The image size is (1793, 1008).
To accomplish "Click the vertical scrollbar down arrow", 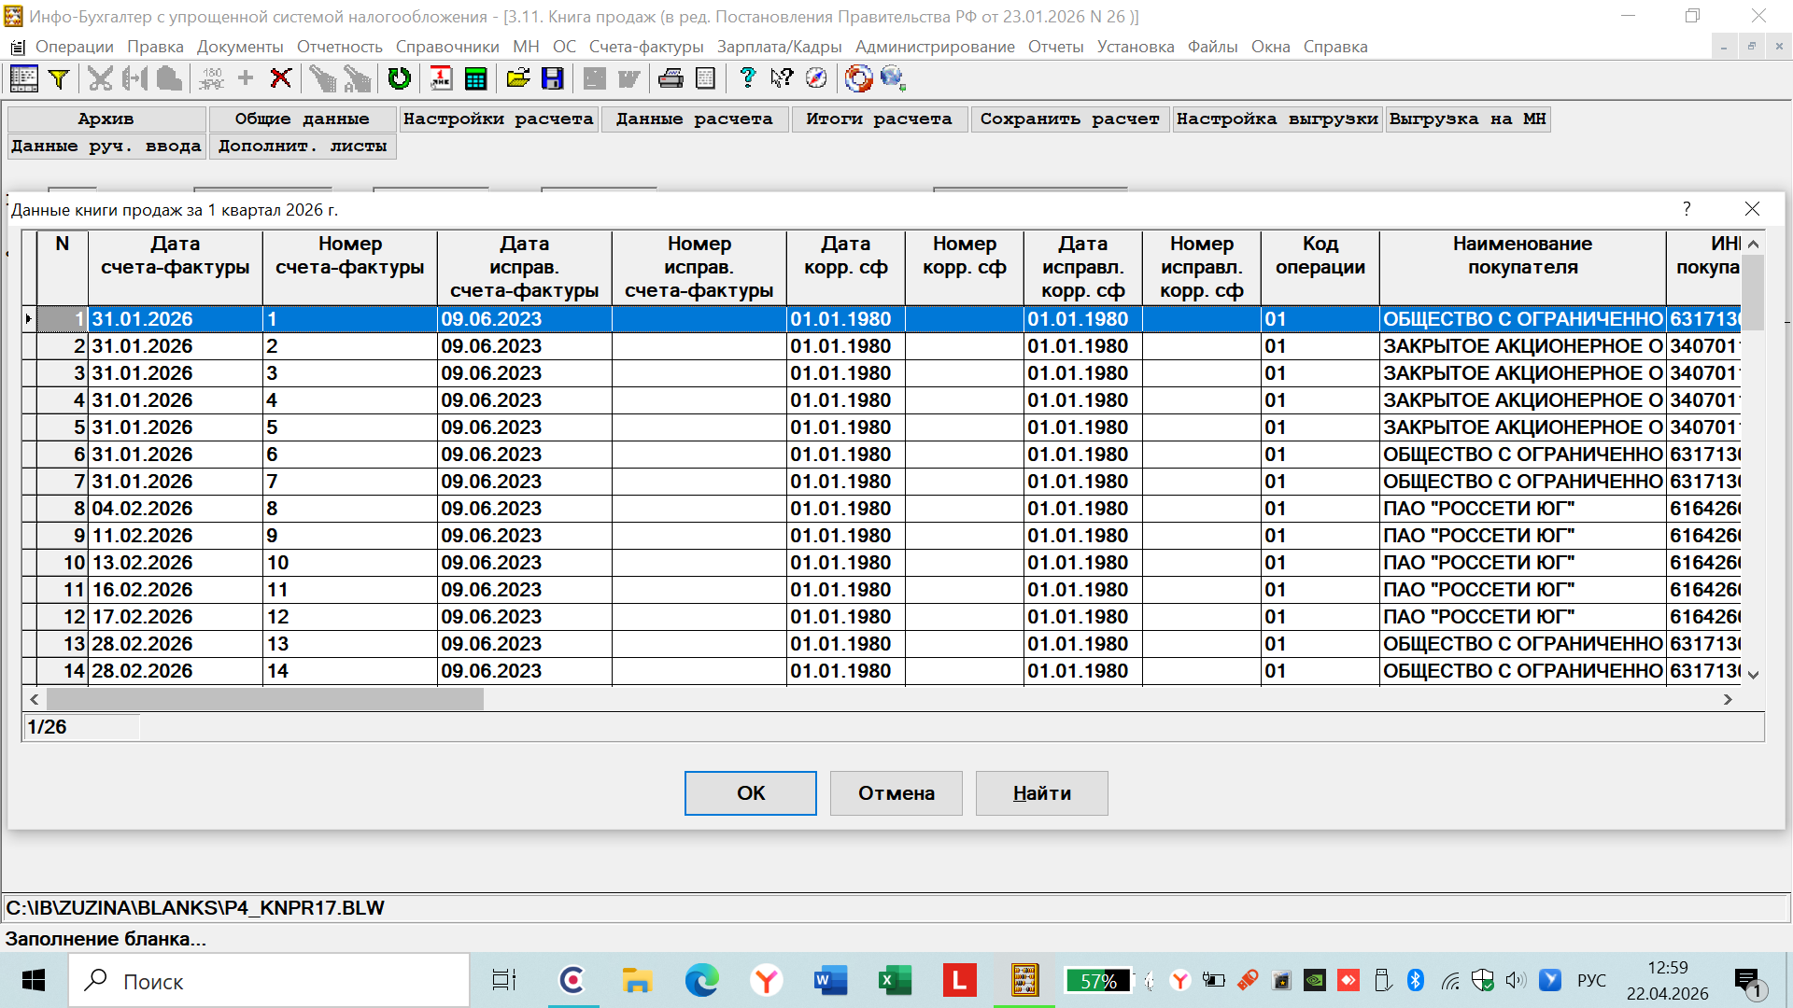I will (x=1753, y=674).
